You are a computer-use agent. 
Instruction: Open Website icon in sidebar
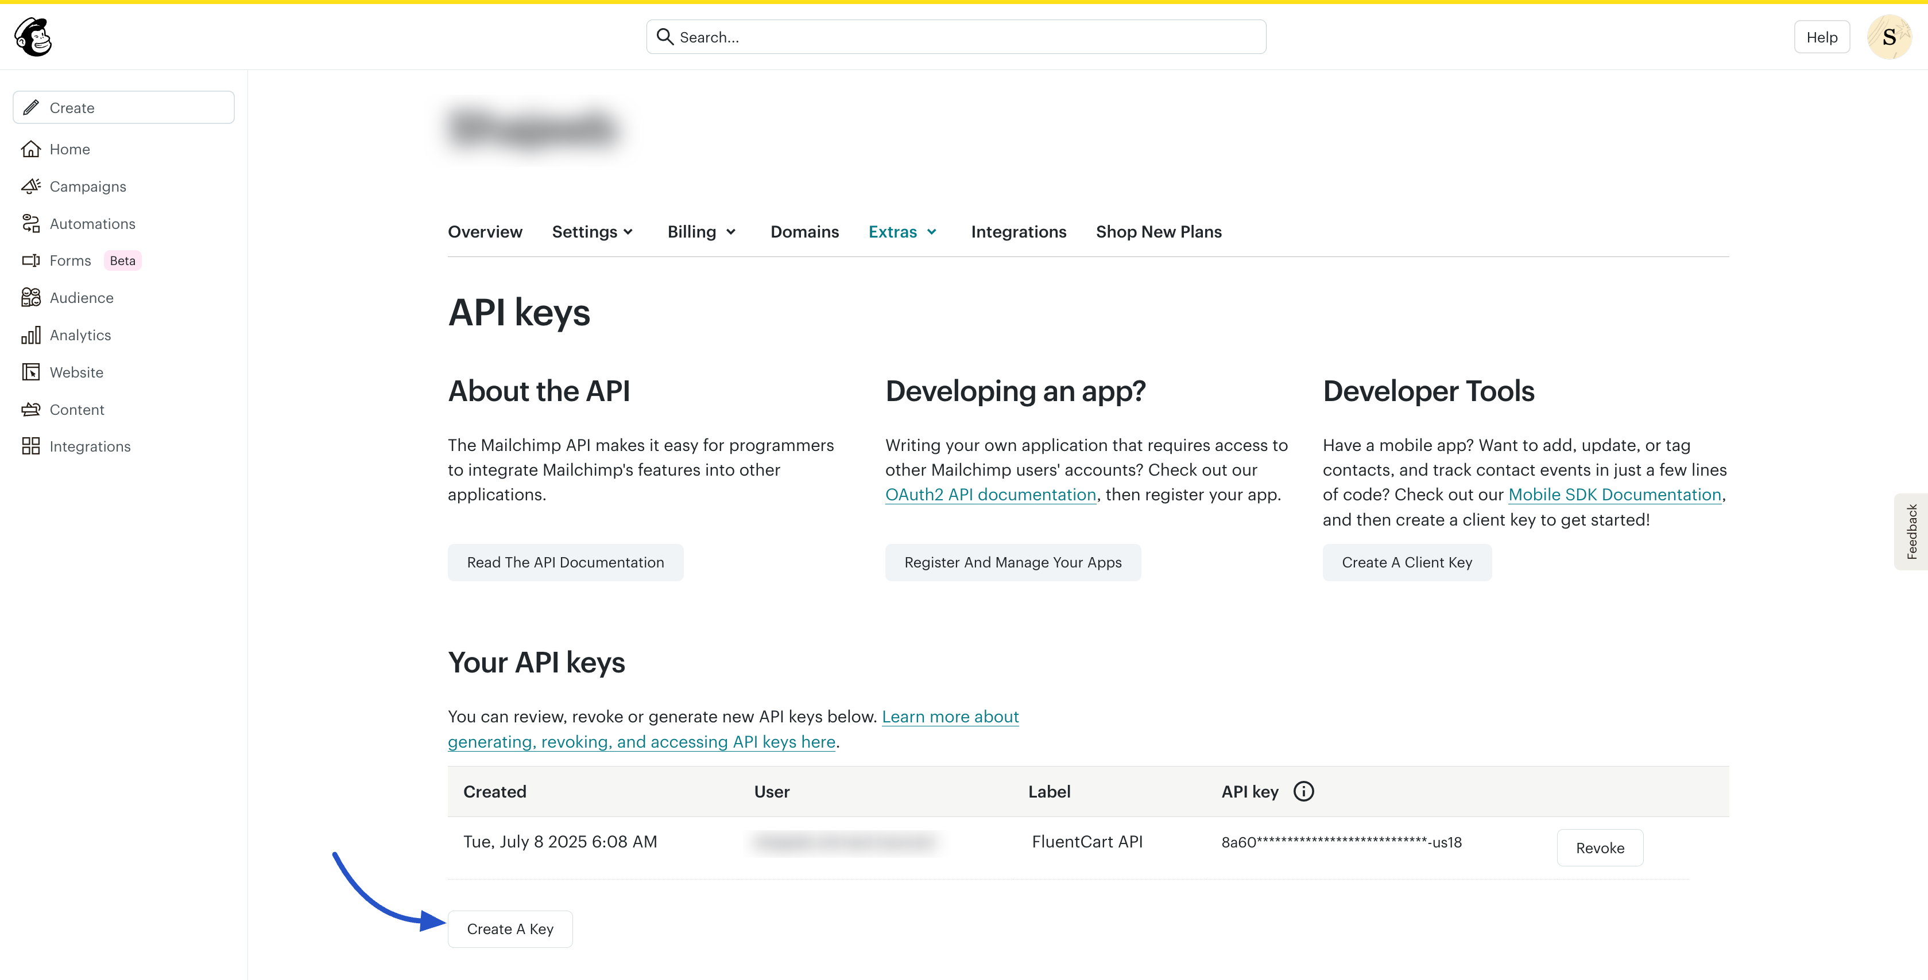pos(30,372)
